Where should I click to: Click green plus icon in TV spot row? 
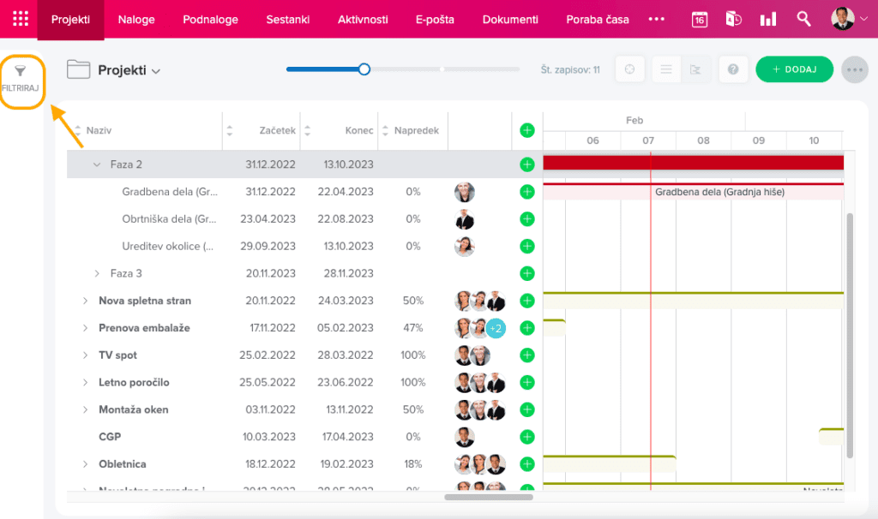(527, 355)
